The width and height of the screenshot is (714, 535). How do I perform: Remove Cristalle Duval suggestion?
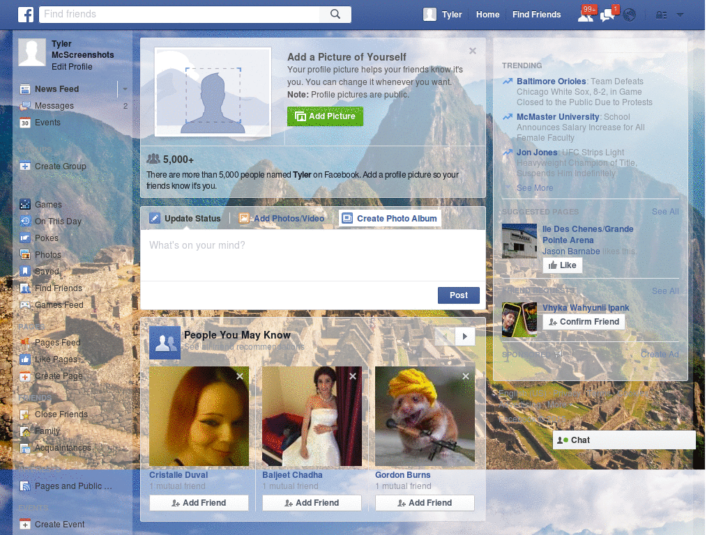[x=240, y=376]
